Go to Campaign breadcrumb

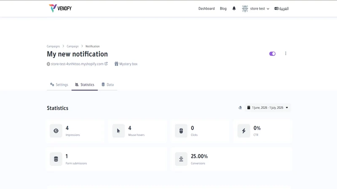pos(72,46)
